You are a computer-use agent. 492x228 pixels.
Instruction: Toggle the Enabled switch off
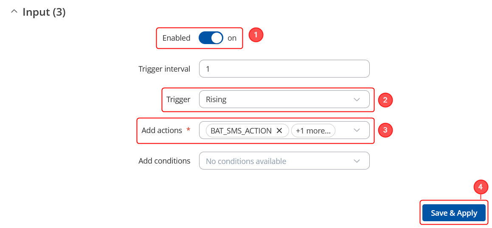[211, 38]
